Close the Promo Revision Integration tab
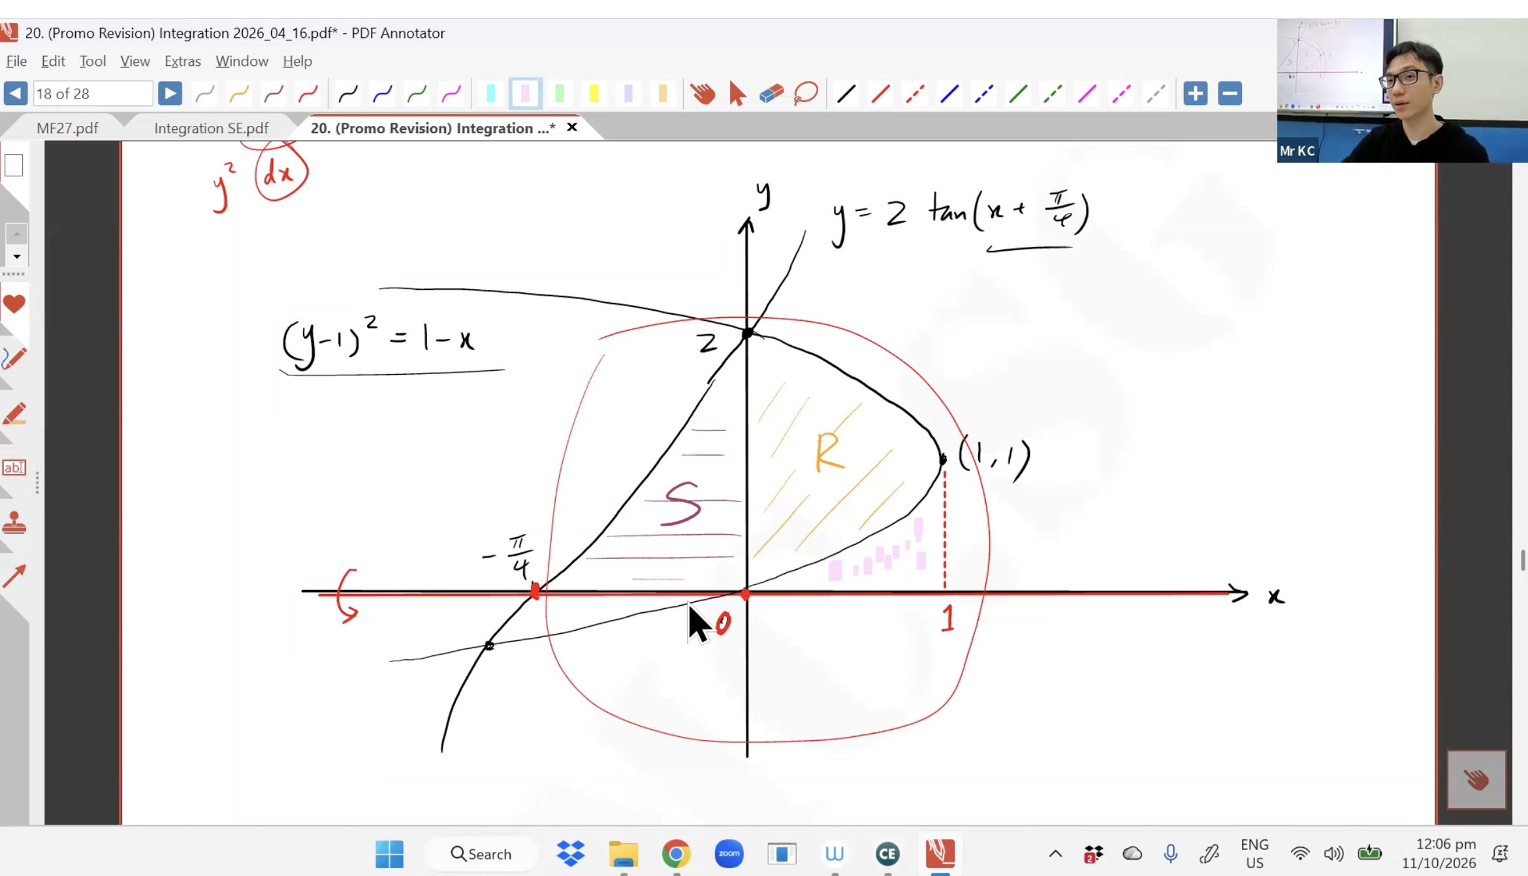Viewport: 1528px width, 876px height. (x=572, y=127)
